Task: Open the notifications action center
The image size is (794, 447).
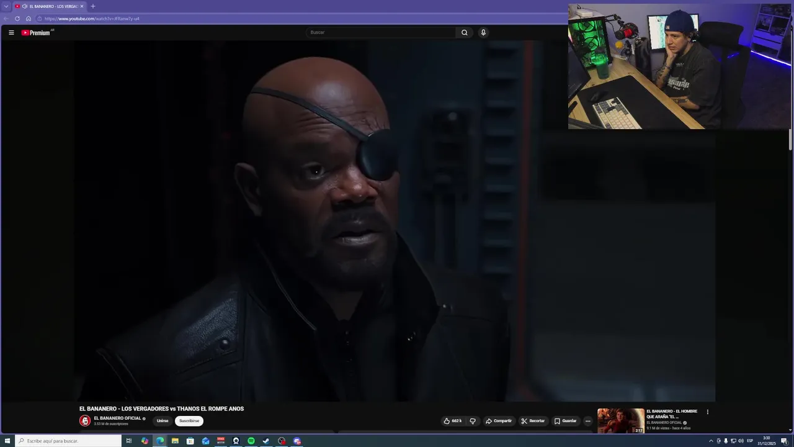Action: coord(784,441)
